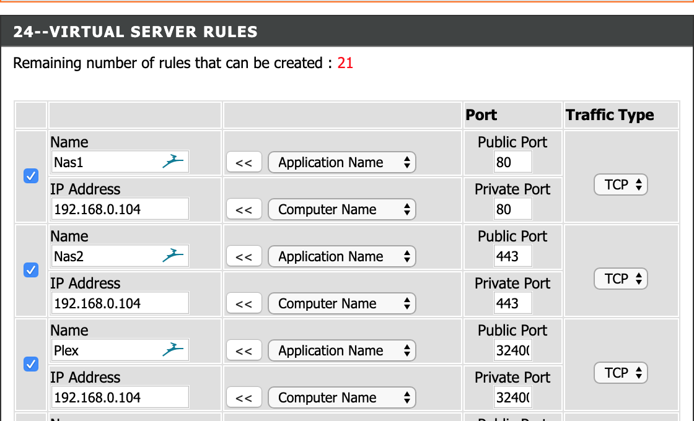Select the Nas2 Private Port 443 field
Image resolution: width=694 pixels, height=421 pixels.
512,303
